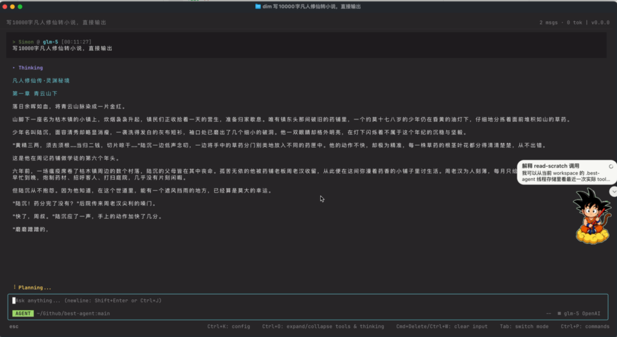
Task: Click the 'esc' hint in the footer
Action: point(13,326)
